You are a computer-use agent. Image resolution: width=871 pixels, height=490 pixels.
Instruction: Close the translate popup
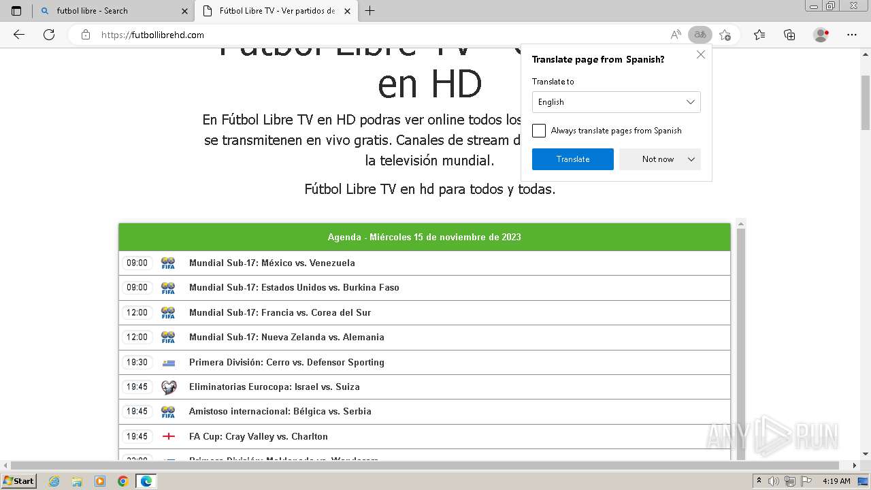(701, 54)
